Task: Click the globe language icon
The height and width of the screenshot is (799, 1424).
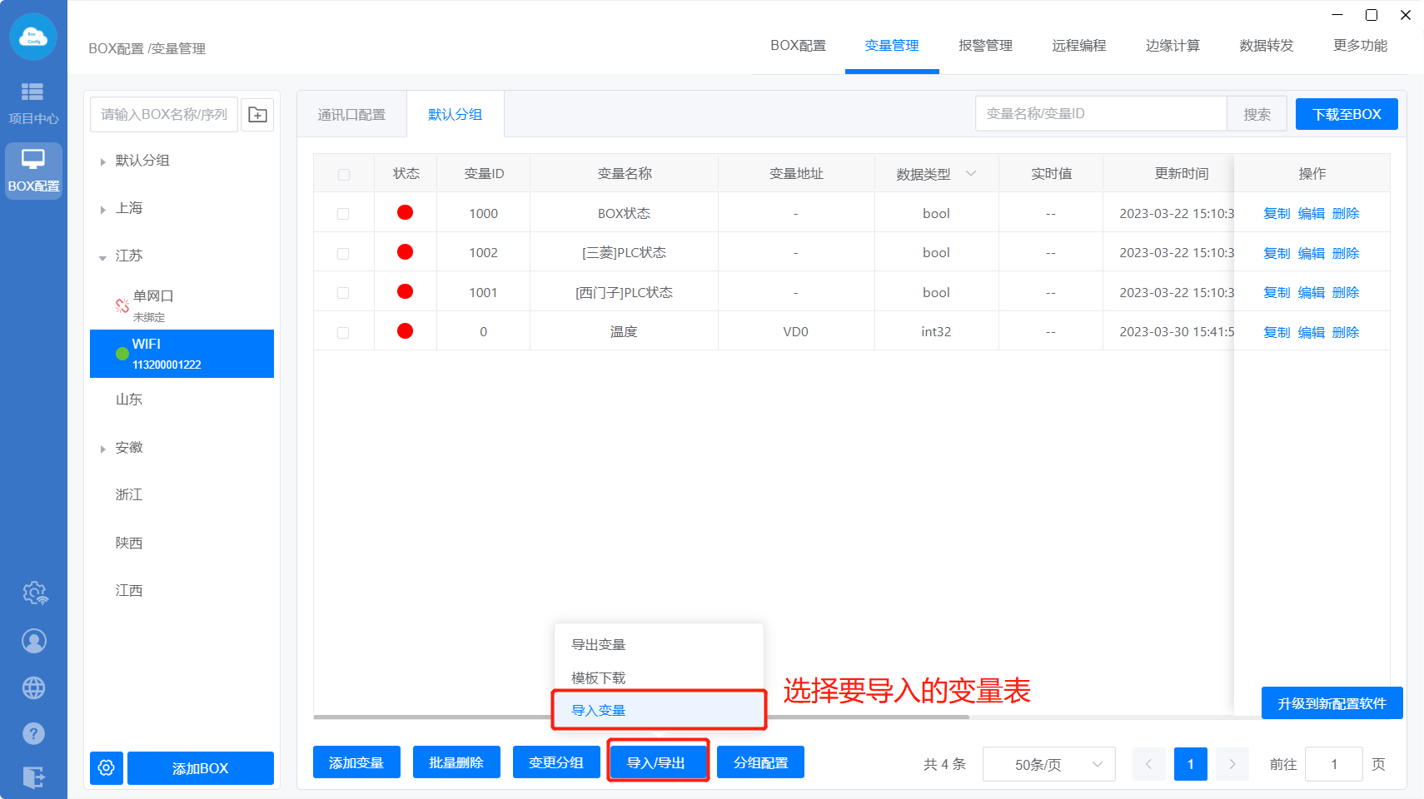Action: click(x=34, y=688)
